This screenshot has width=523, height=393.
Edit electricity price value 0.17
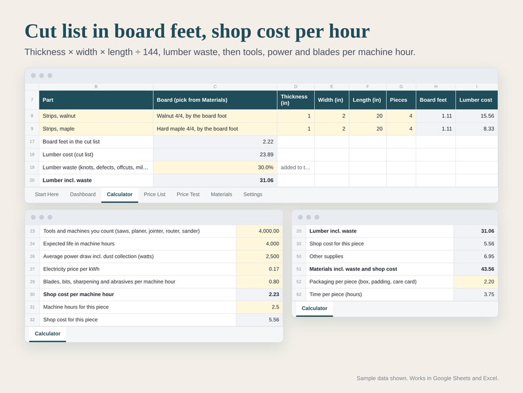point(259,269)
